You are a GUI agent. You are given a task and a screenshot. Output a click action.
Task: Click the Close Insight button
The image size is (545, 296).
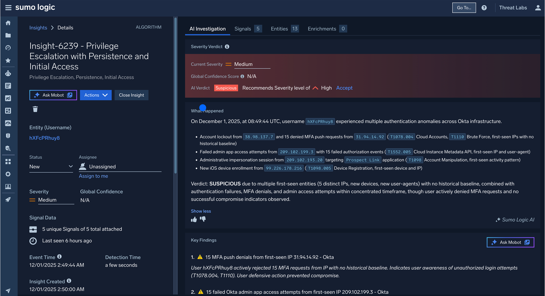click(x=132, y=95)
